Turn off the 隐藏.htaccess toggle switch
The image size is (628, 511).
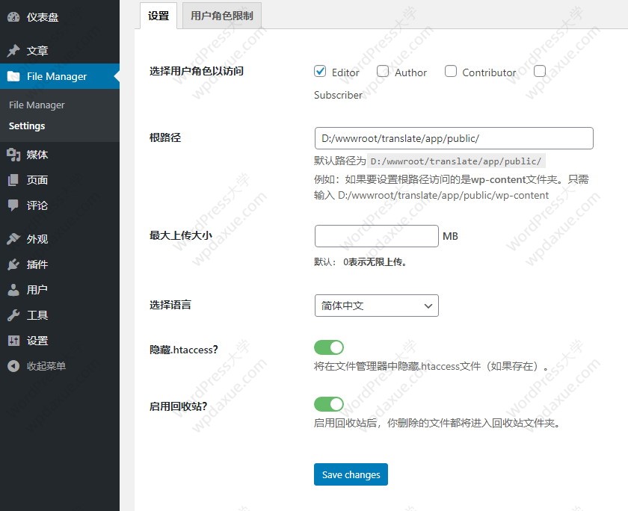click(328, 347)
